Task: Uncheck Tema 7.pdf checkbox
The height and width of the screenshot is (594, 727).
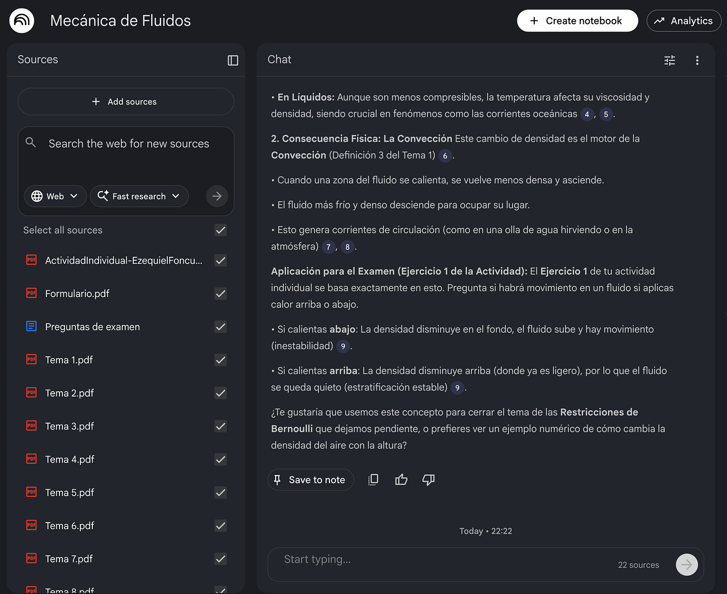Action: [x=220, y=559]
